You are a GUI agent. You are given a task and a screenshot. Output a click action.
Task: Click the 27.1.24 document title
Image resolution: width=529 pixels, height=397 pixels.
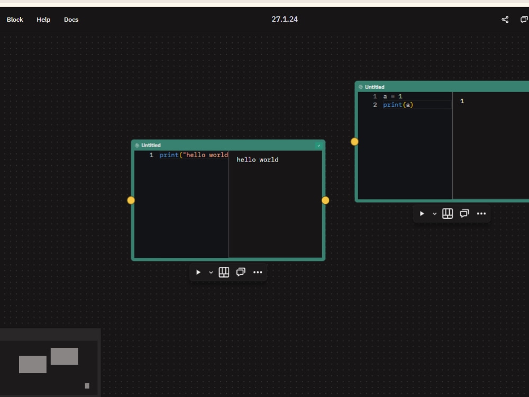click(285, 19)
